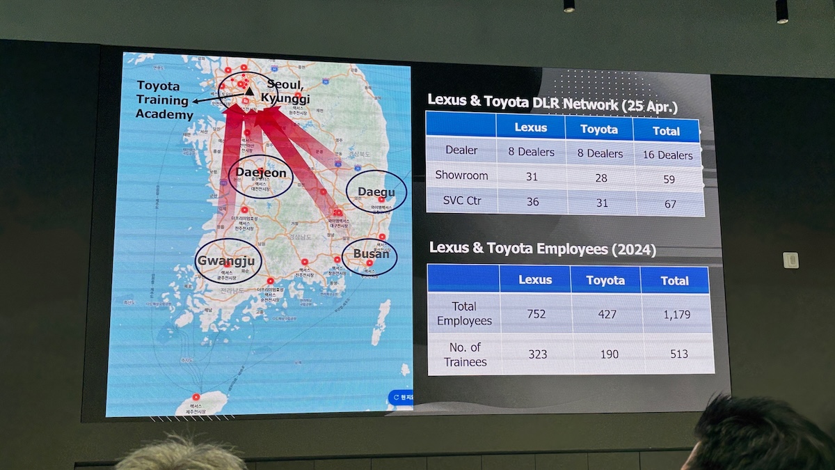
Task: Click the red pin inside the Busan circle
Action: (369, 263)
